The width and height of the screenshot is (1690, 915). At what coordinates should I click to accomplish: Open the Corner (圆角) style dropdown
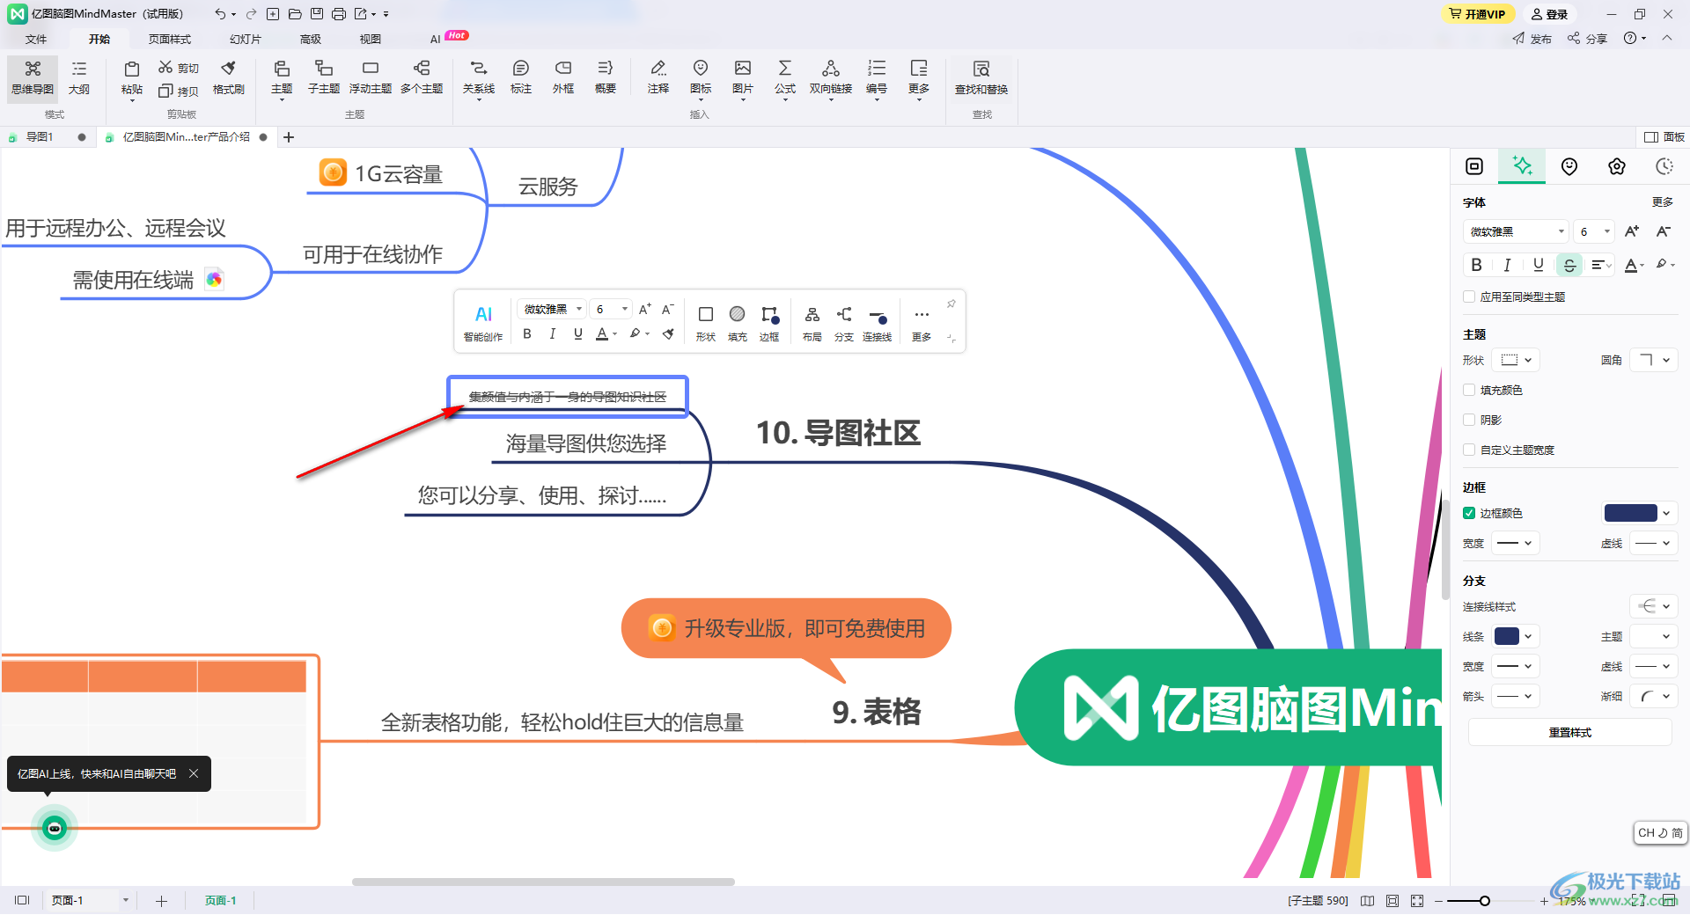(1654, 360)
